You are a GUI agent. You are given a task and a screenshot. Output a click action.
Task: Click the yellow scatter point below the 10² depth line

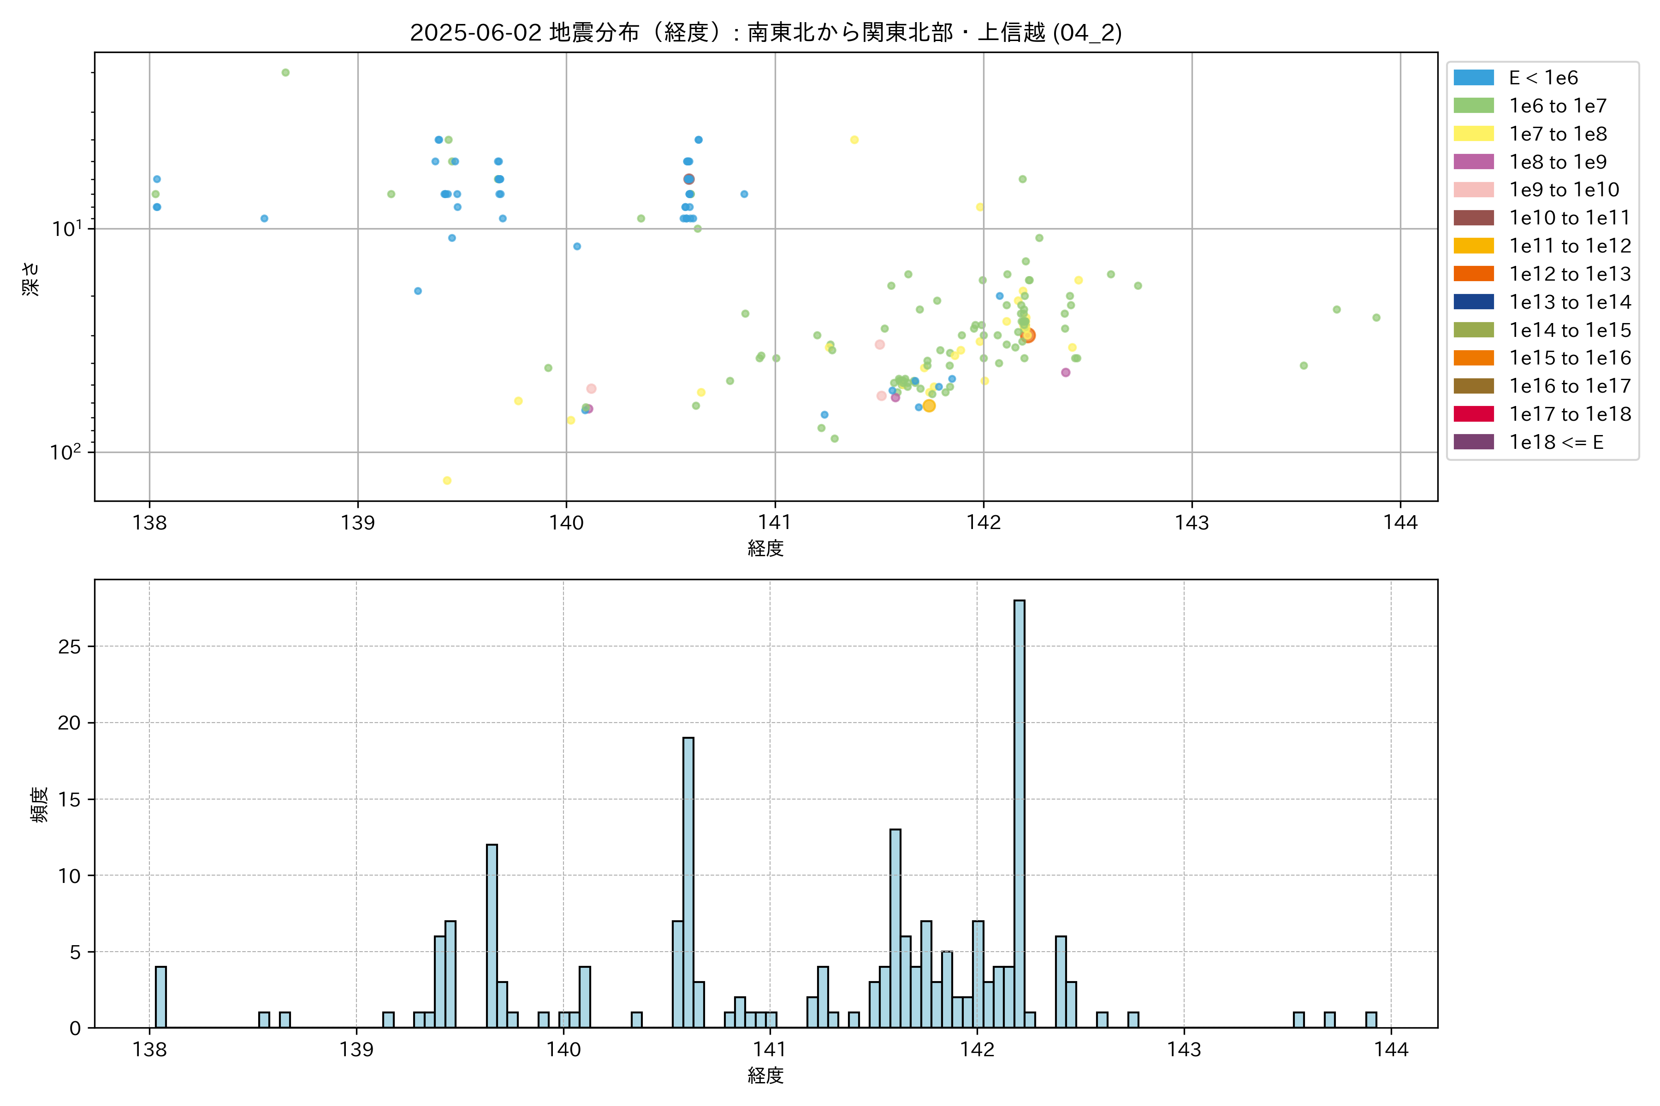coord(447,480)
